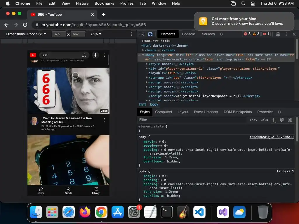The image size is (299, 224).
Task: Go to YouTube Home tab
Action: pyautogui.click(x=41, y=191)
